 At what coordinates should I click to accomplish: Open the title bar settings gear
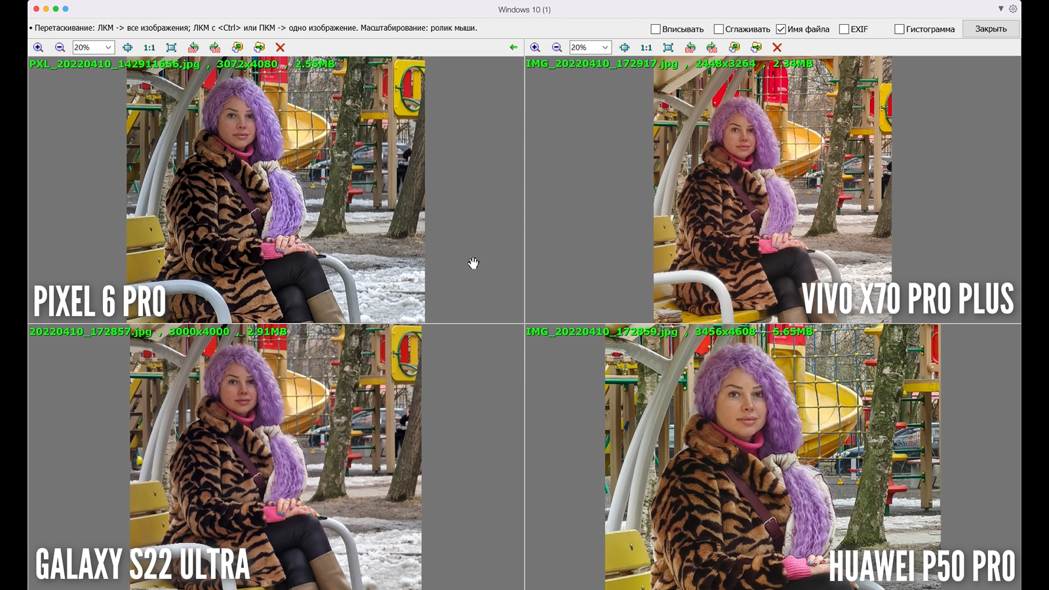tap(1013, 9)
